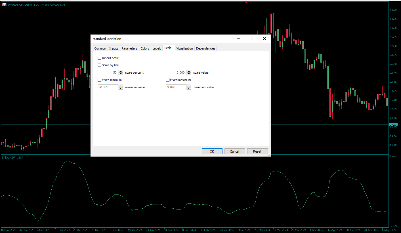The image size is (401, 233).
Task: Increase maximum value with up arrow
Action: (189, 86)
